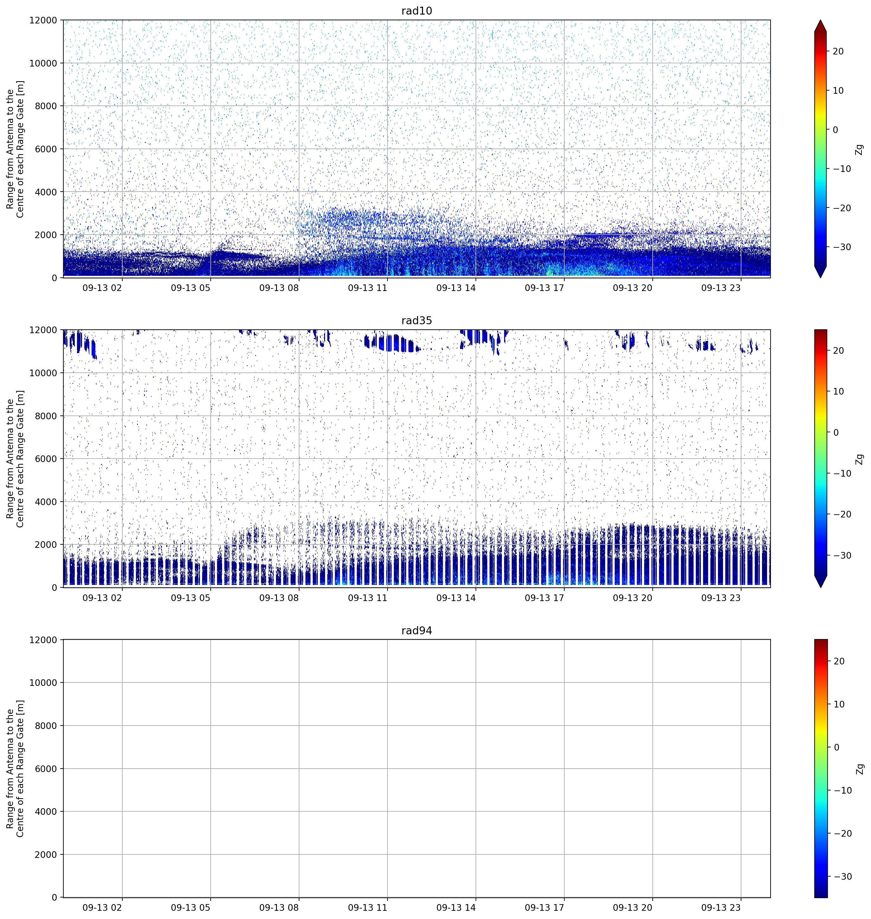Viewport: 871px width, 919px height.
Task: Click the rad94 colorbar
Action: point(821,768)
